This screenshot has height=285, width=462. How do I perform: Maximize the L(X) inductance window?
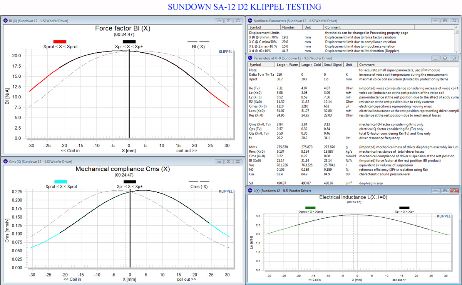[445, 191]
